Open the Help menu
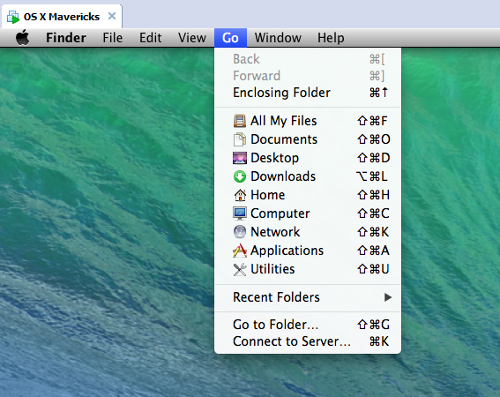The height and width of the screenshot is (397, 500). coord(331,38)
